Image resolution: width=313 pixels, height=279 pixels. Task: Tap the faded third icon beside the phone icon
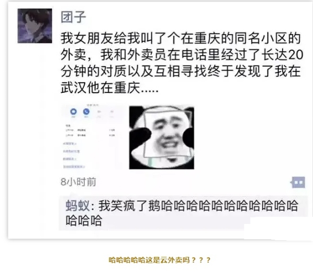(x=99, y=112)
